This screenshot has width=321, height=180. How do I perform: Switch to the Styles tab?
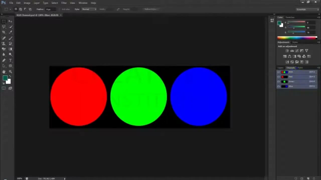pos(295,42)
